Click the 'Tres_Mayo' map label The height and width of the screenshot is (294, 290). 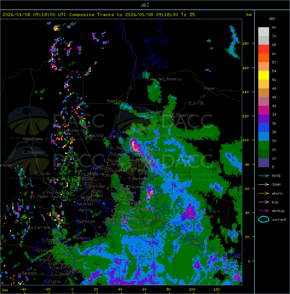115,148
